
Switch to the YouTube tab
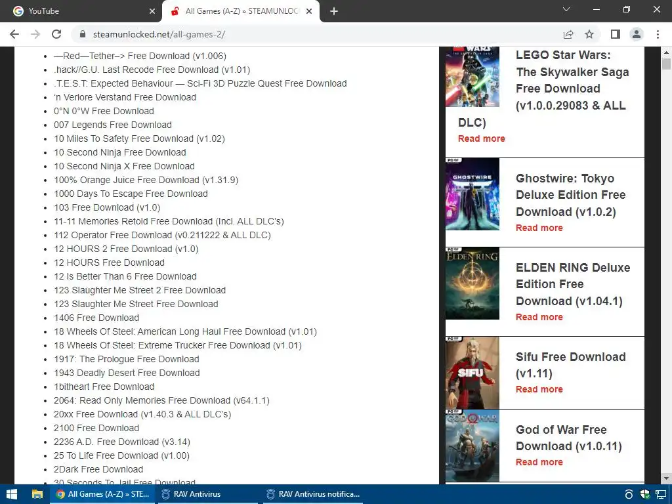tap(81, 11)
